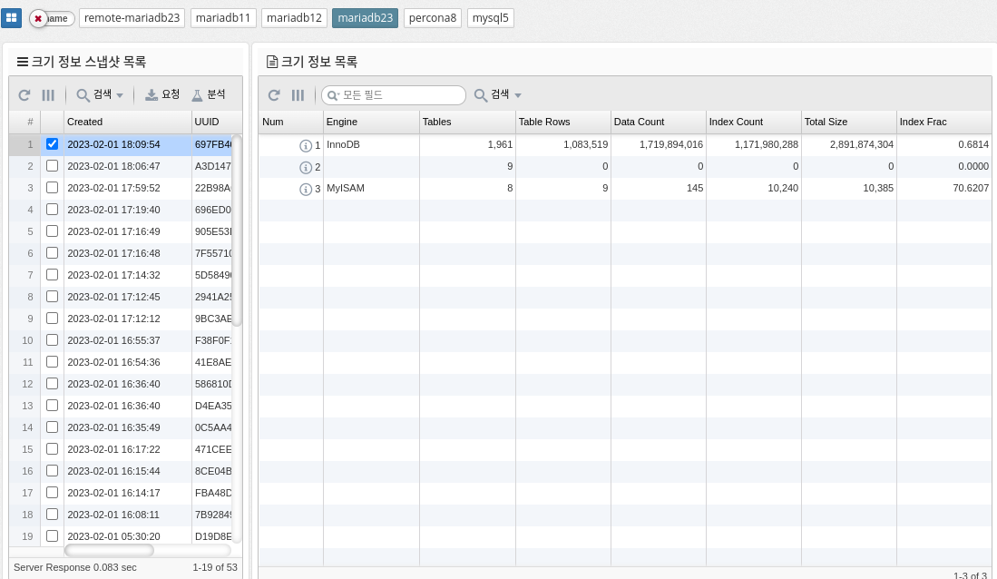
Task: Reload the snapshot list in left panel
Action: click(24, 95)
